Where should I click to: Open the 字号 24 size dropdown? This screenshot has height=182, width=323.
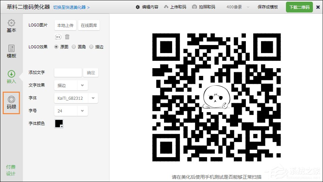[x=71, y=111]
